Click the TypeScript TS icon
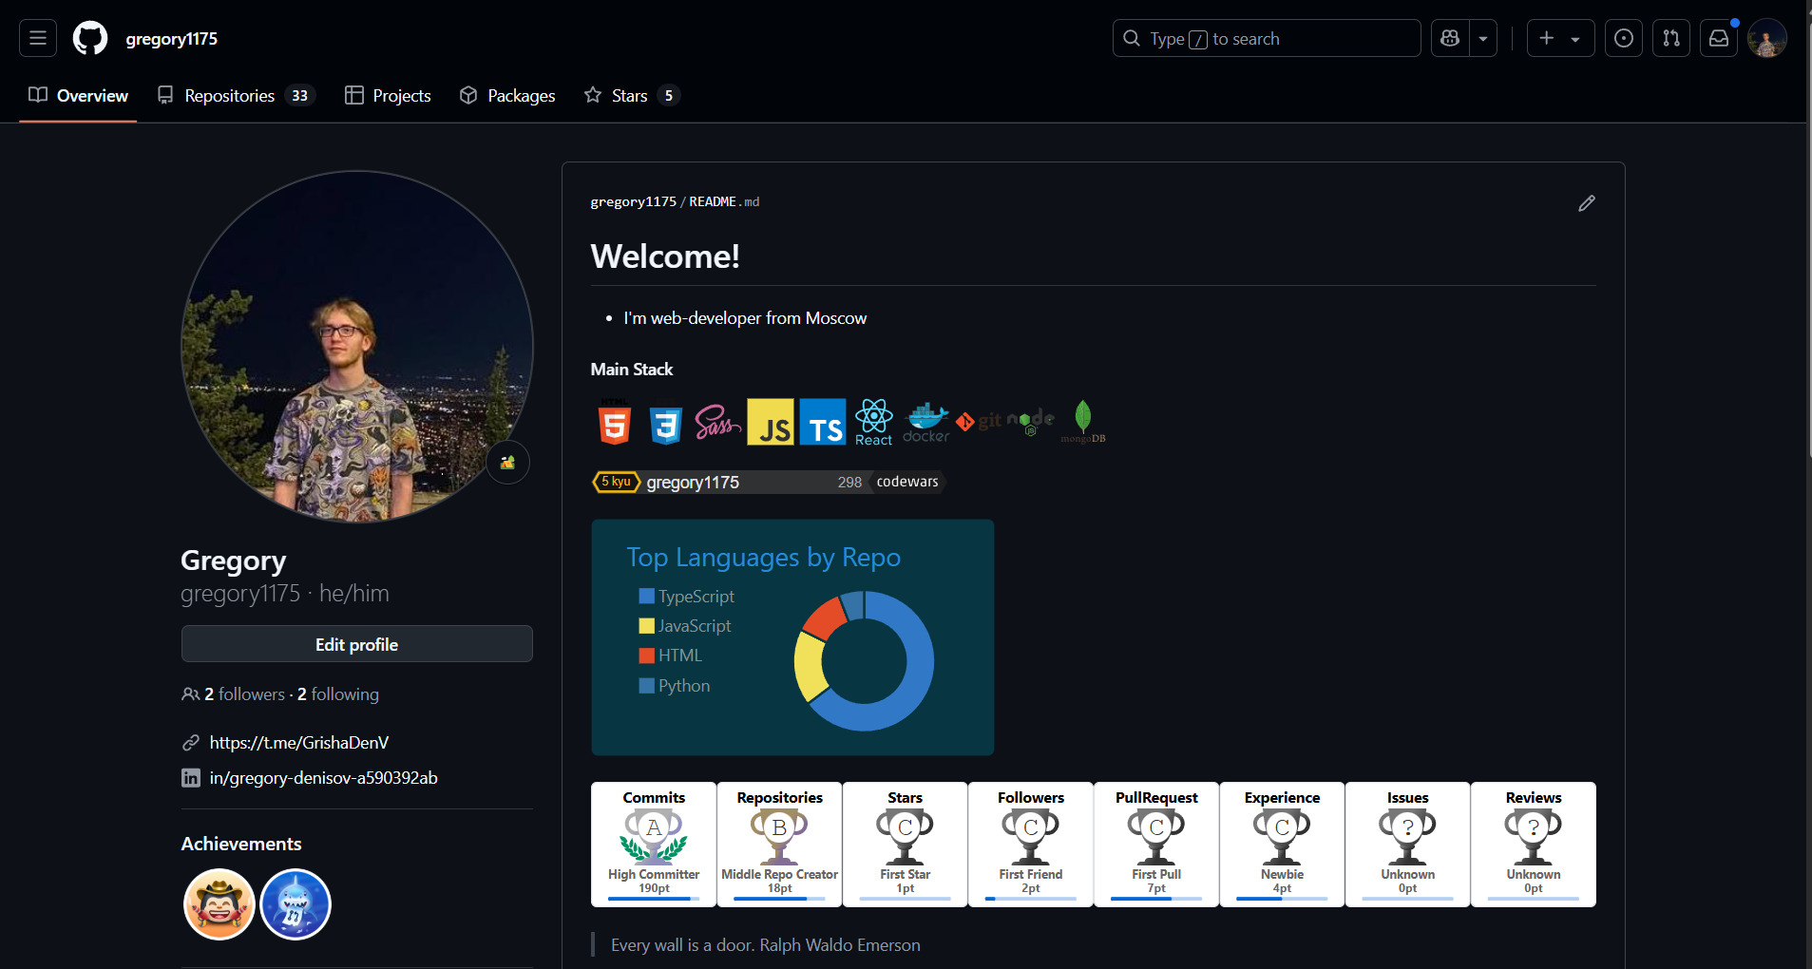The image size is (1812, 969). point(823,422)
